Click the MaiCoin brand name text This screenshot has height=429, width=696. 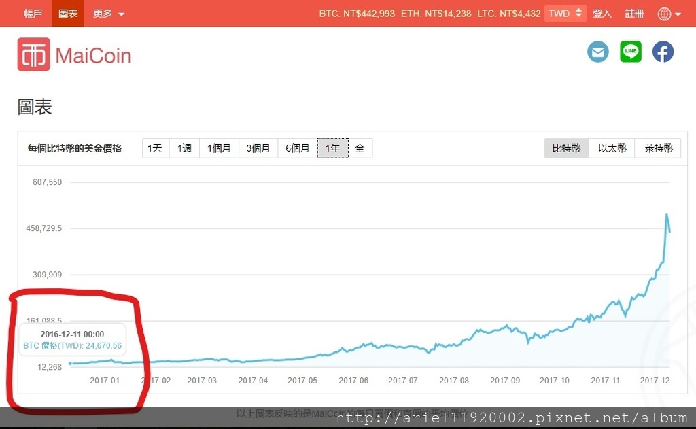click(93, 56)
